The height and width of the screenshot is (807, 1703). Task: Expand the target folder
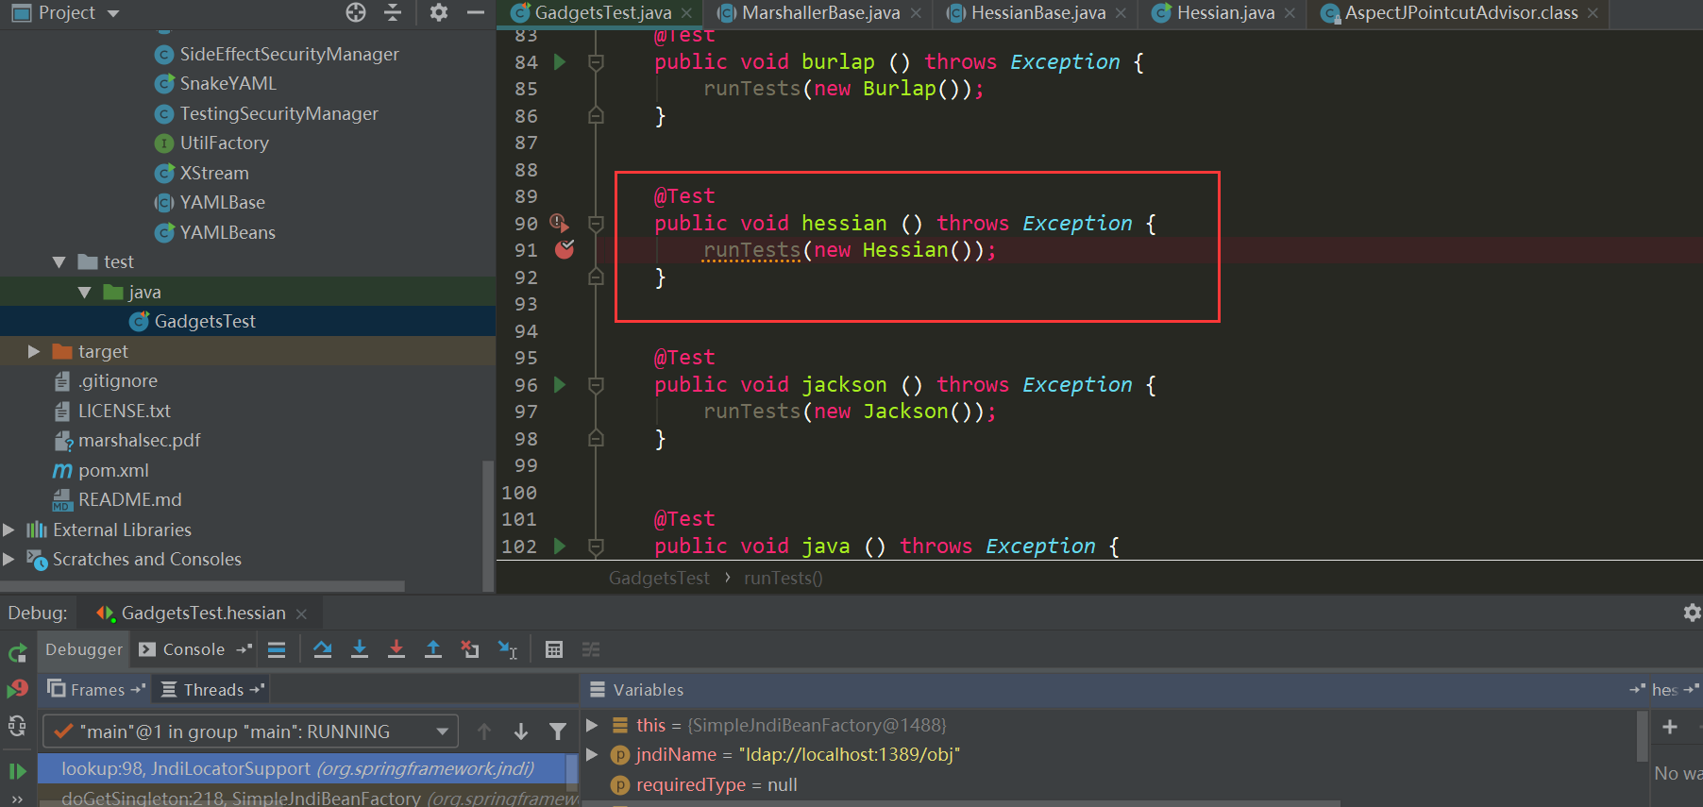tap(34, 351)
